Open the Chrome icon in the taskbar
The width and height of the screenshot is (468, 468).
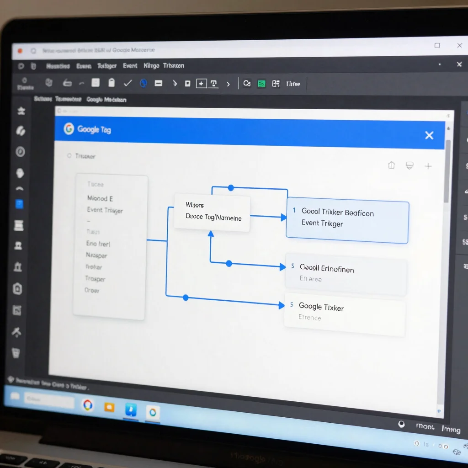(x=88, y=405)
